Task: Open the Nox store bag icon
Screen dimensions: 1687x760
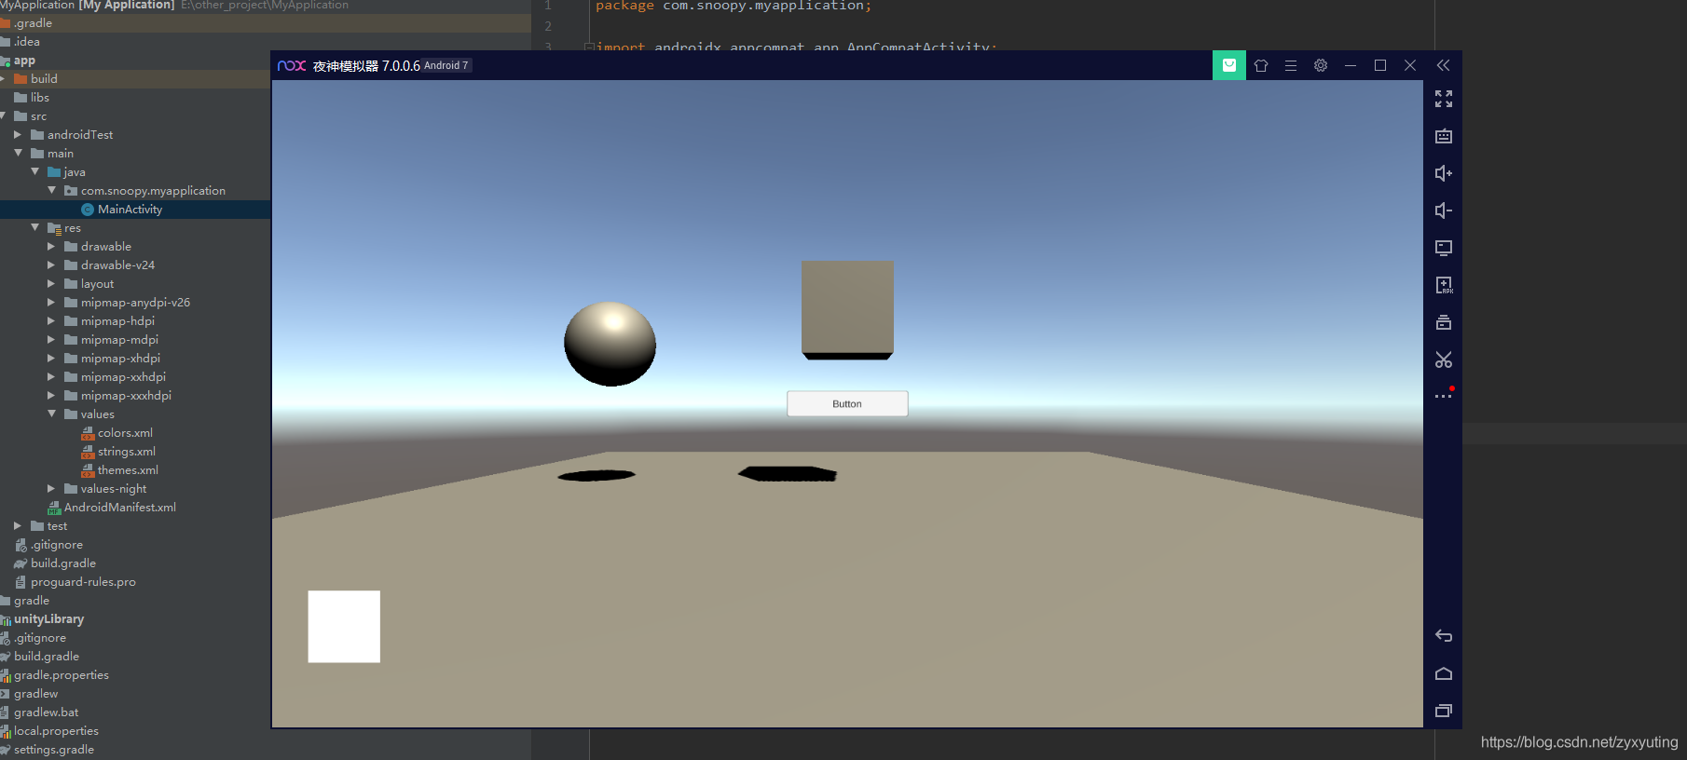Action: click(1229, 65)
